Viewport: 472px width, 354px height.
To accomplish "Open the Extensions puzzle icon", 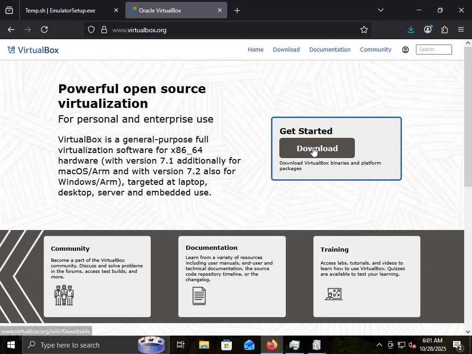I will [445, 29].
